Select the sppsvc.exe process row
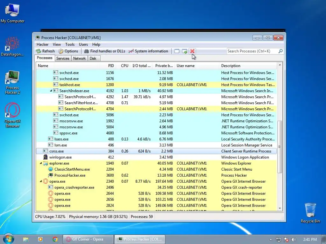 pyautogui.click(x=156, y=133)
